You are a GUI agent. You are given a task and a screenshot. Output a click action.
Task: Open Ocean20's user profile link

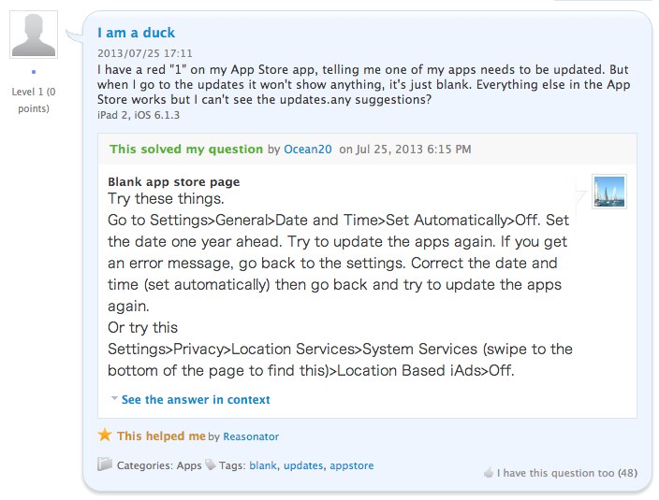(x=308, y=149)
